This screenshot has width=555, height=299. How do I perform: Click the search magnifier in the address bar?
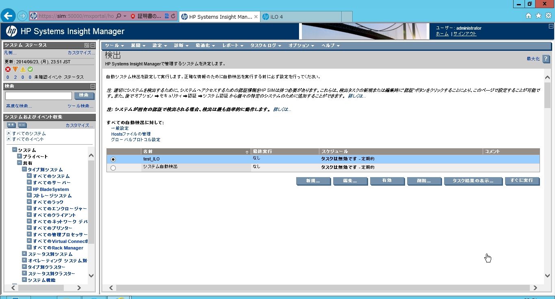pos(119,16)
